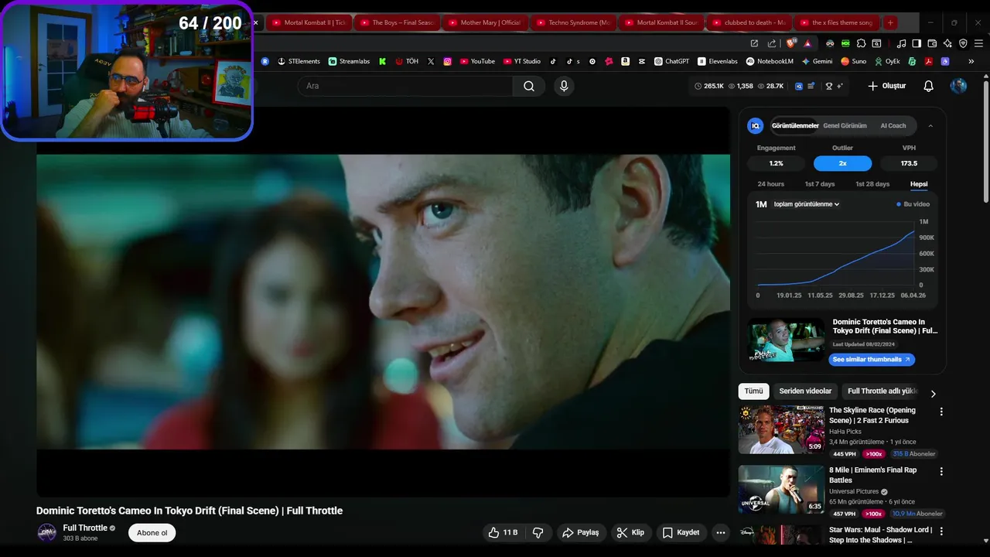Open Streamlabs bookmark
Screen dimensions: 990x557
coord(349,61)
